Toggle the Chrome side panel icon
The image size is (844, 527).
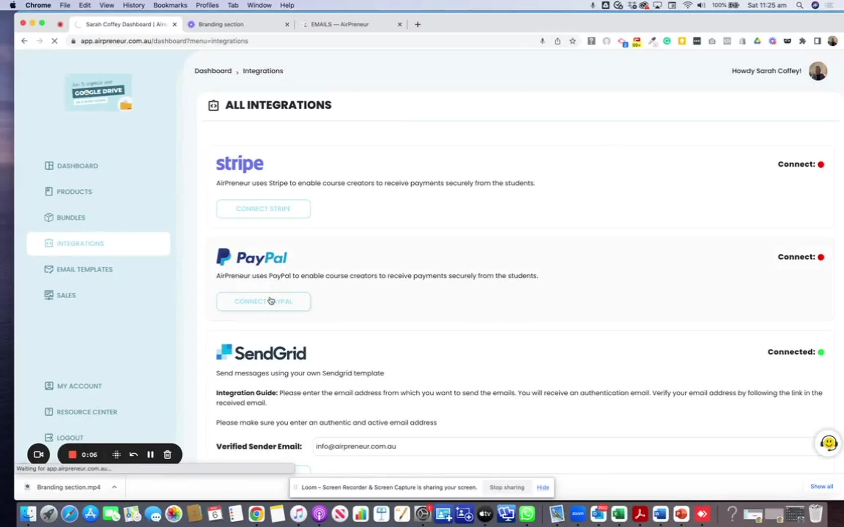(817, 41)
